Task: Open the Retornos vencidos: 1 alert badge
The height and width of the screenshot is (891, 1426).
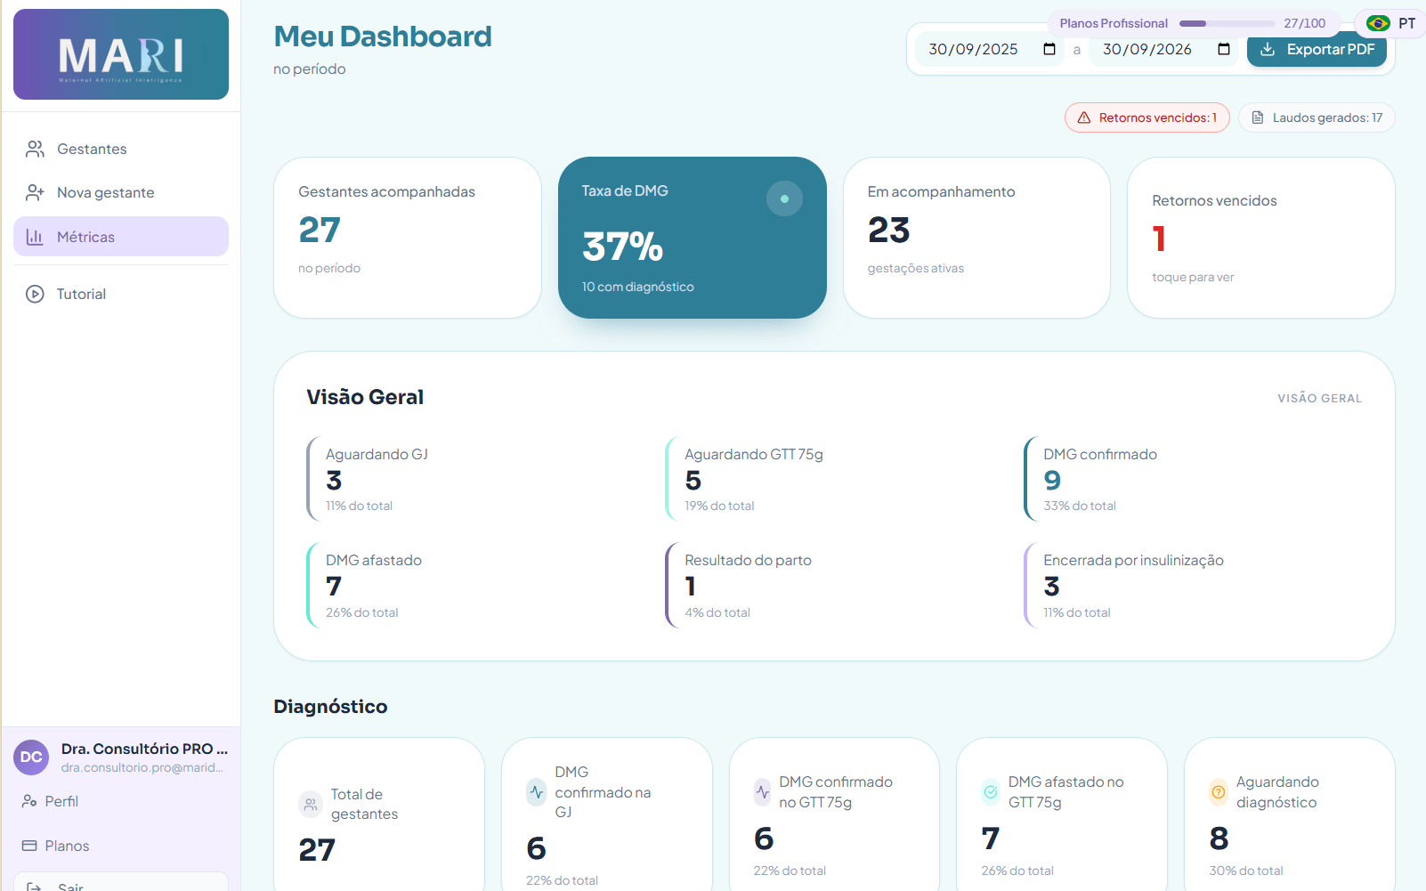Action: pos(1147,117)
